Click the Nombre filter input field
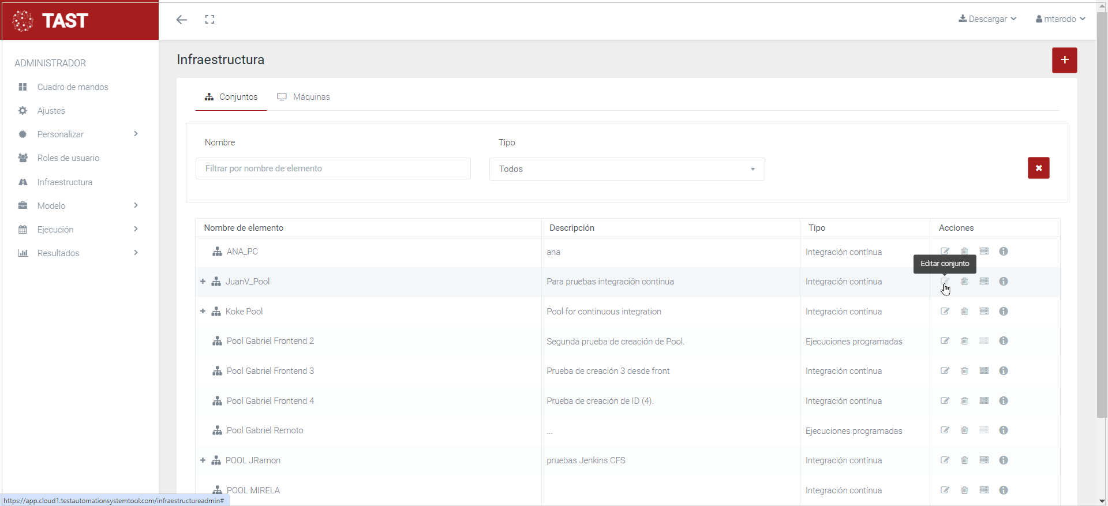Viewport: 1108px width, 506px height. click(x=333, y=168)
